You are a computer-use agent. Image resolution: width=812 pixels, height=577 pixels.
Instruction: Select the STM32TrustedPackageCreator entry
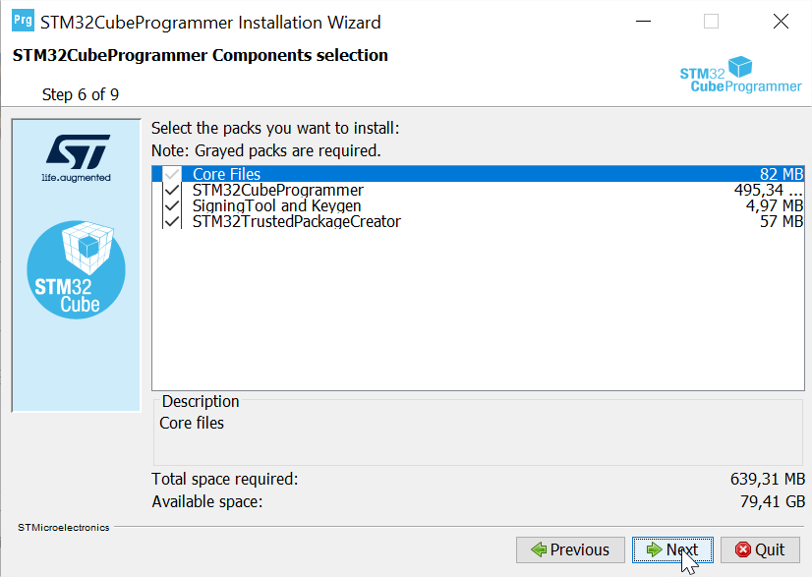tap(296, 222)
